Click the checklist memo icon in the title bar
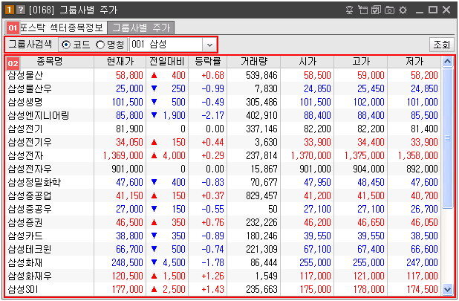Screen dimensions: 459x301 [376, 10]
